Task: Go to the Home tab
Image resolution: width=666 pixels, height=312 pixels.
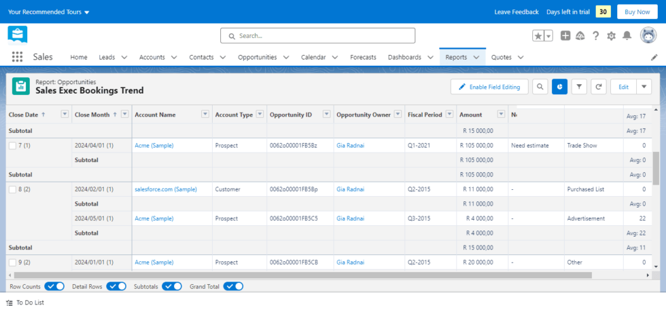Action: point(79,57)
